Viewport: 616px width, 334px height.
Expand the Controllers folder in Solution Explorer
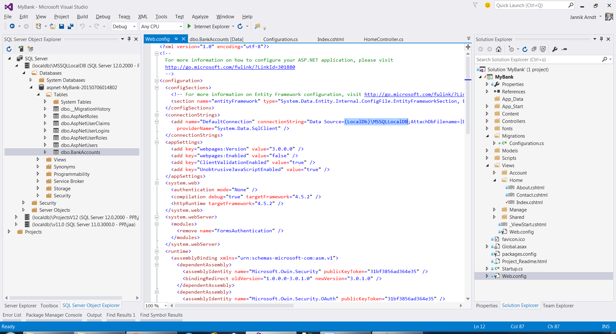pos(487,121)
